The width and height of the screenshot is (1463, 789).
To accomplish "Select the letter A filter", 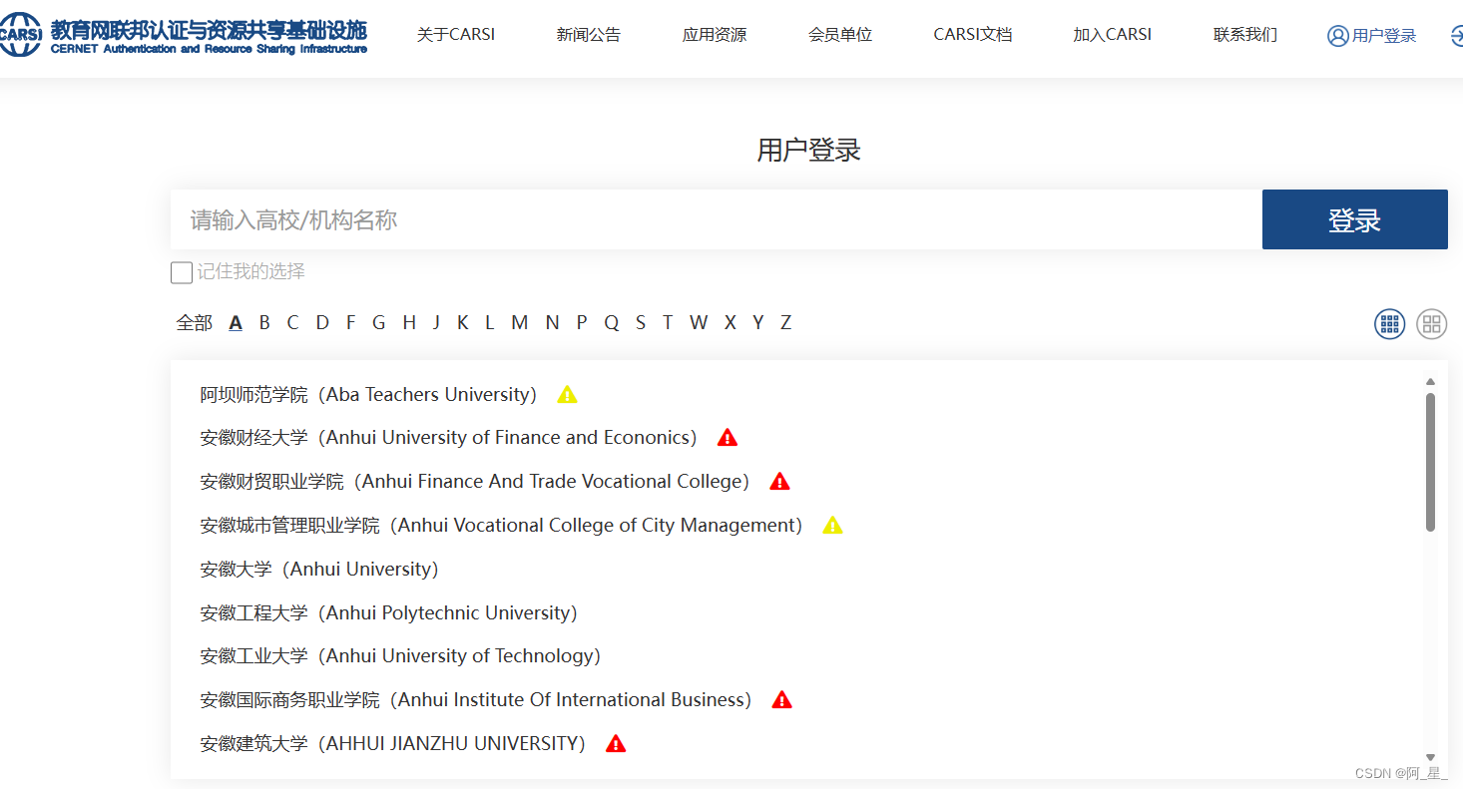I will [x=236, y=322].
